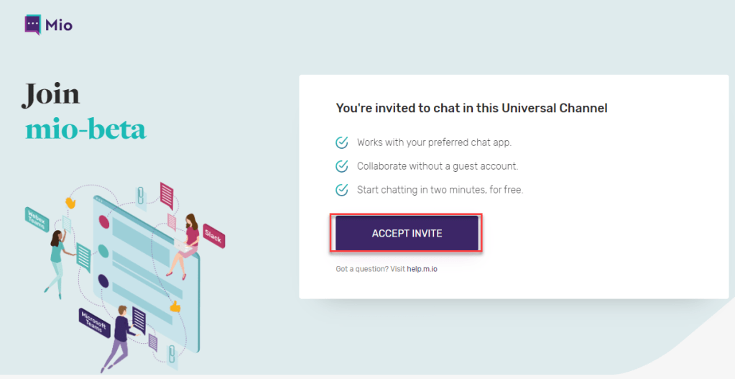Click checkmark icon beside "Works with your preferred chat app"
The image size is (735, 379).
point(343,142)
